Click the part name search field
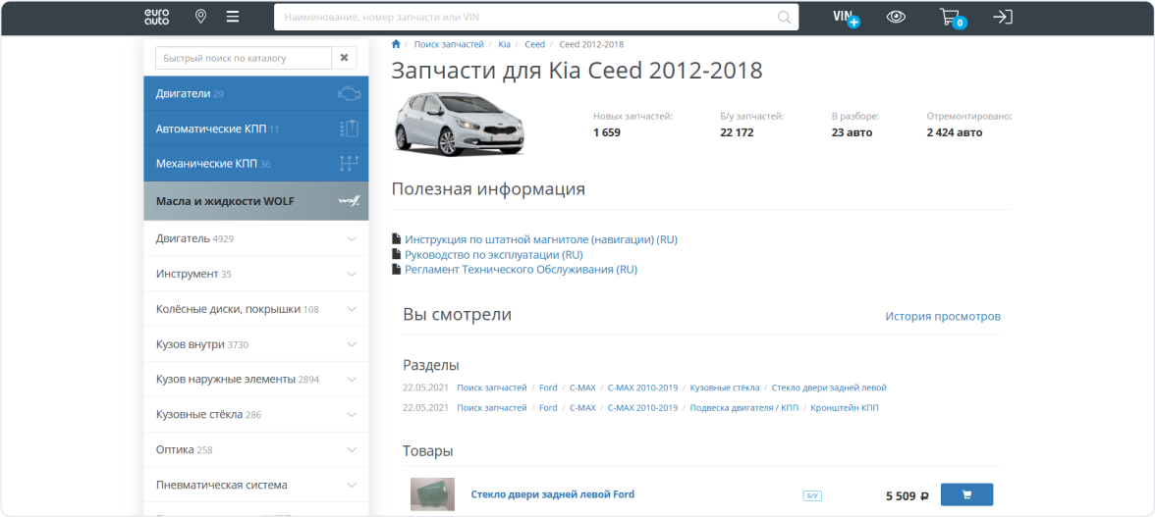The image size is (1155, 517). (525, 17)
